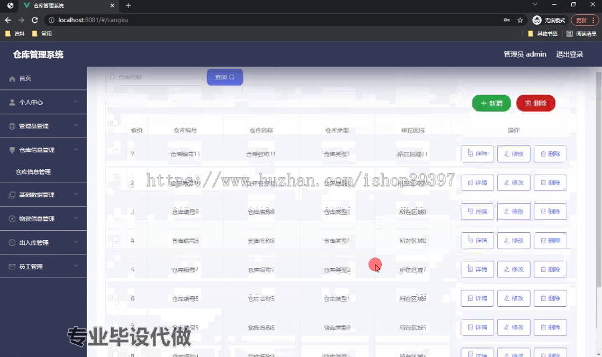Screen dimensions: 602x357
Task: Check the row with 仓库编号8
Action: pyautogui.click(x=115, y=240)
